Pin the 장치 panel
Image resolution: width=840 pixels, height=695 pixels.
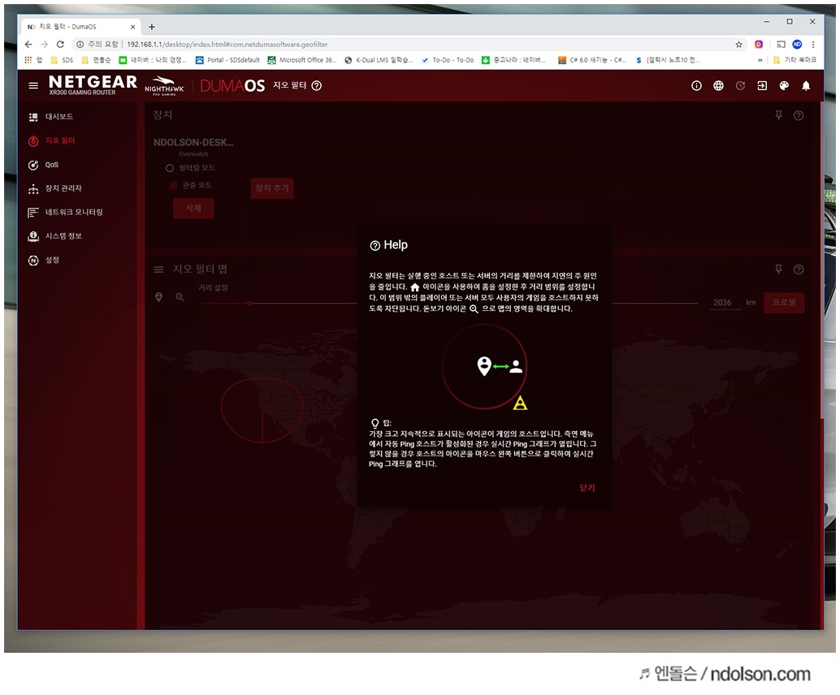click(779, 115)
